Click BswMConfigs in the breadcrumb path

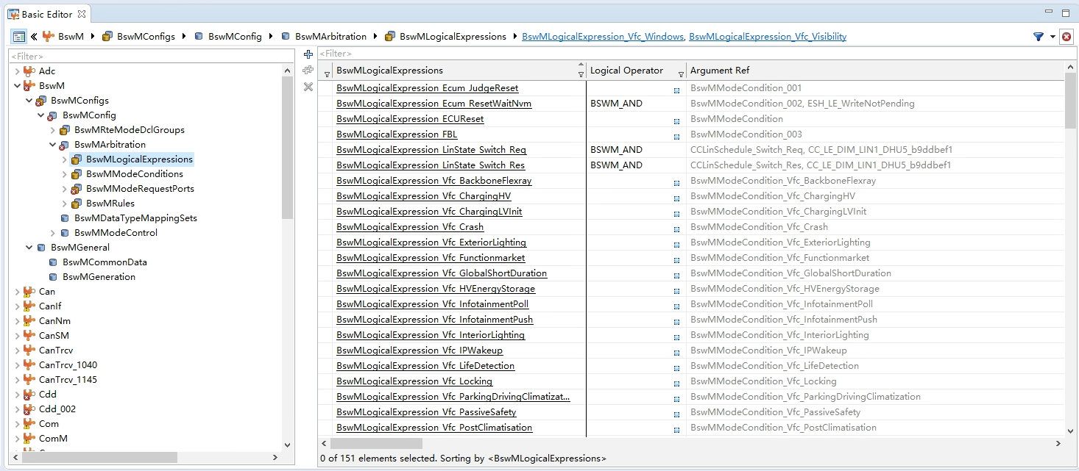pyautogui.click(x=145, y=37)
